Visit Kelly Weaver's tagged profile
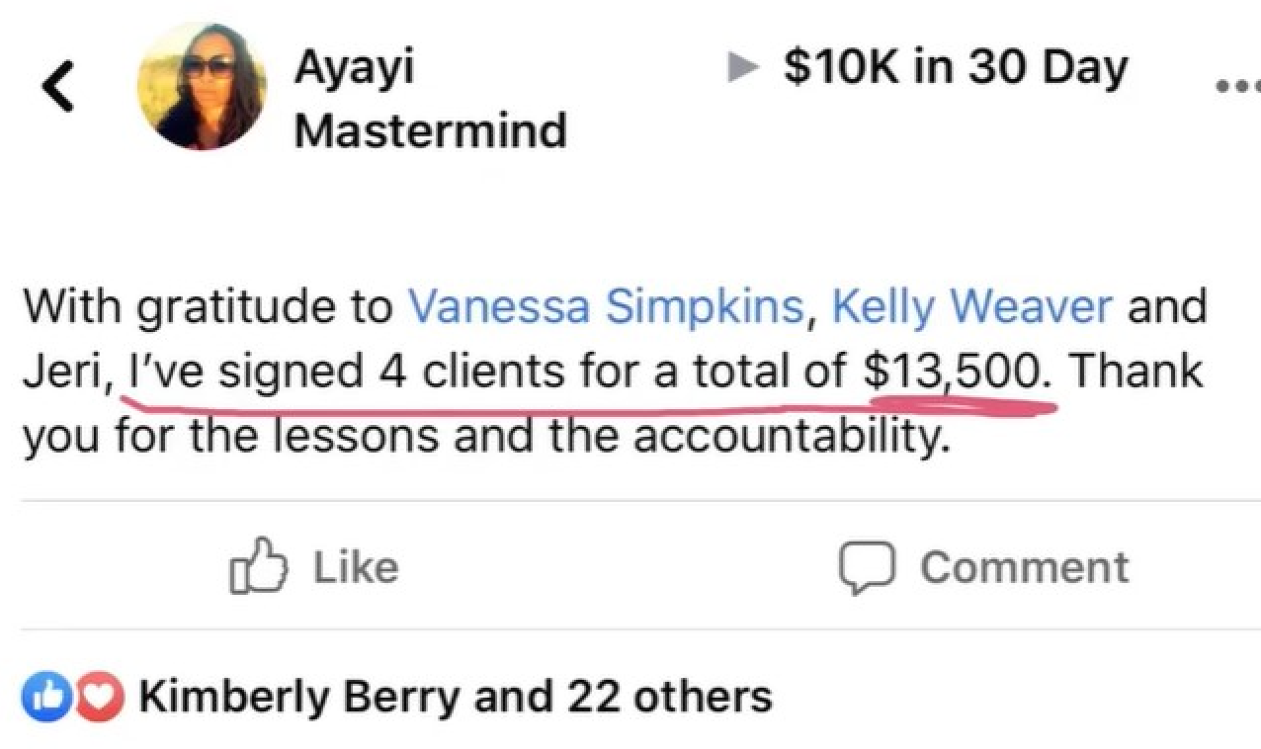The image size is (1261, 749). pyautogui.click(x=972, y=306)
